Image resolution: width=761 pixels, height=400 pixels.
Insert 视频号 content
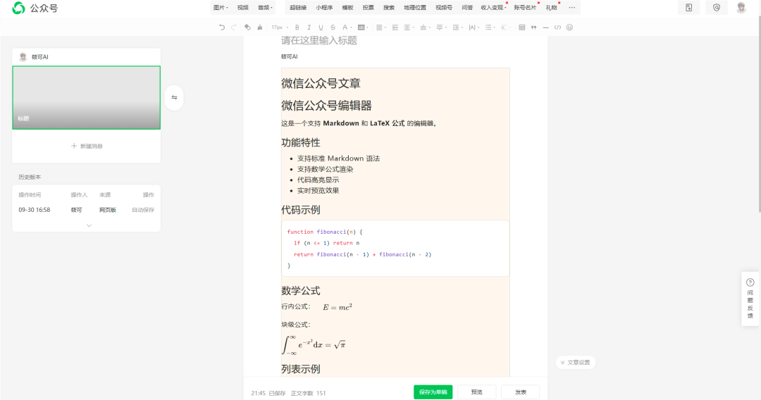click(444, 7)
